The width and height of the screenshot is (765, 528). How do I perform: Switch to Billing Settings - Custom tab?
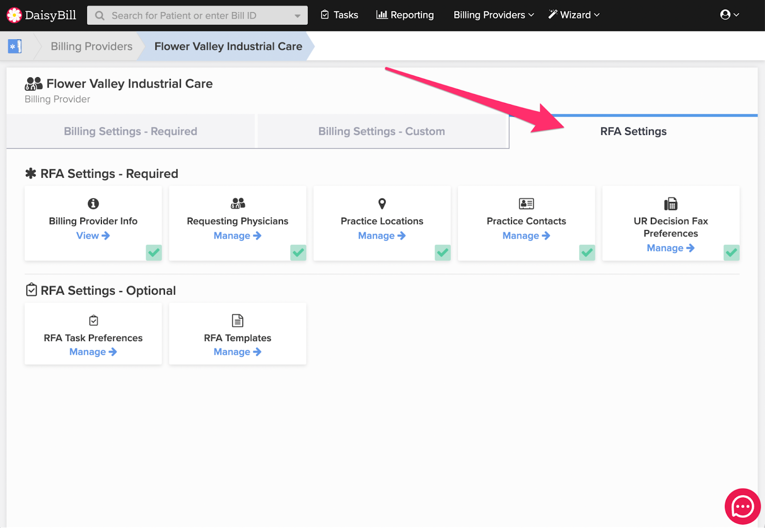click(382, 132)
